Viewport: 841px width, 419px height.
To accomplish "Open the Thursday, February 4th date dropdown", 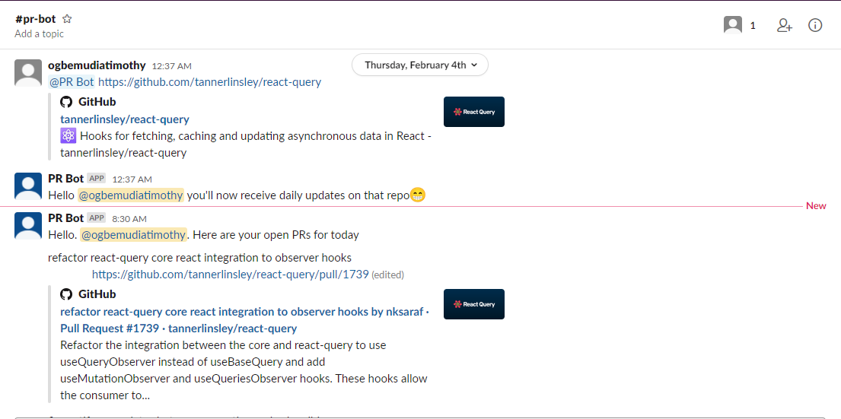I will tap(420, 65).
